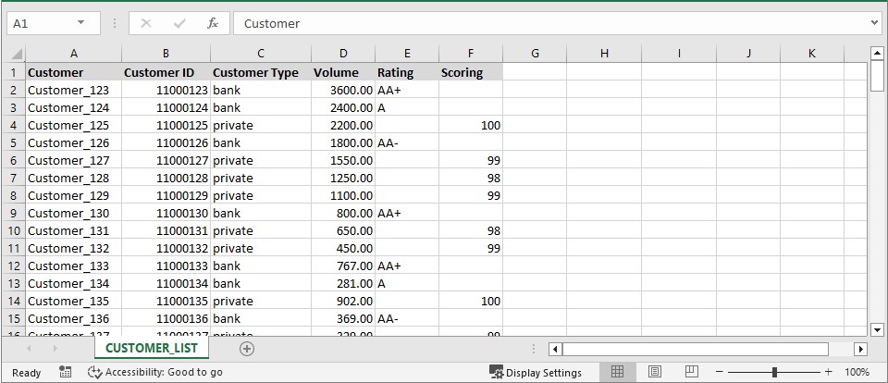Open the Name Box dropdown arrow

tap(81, 22)
